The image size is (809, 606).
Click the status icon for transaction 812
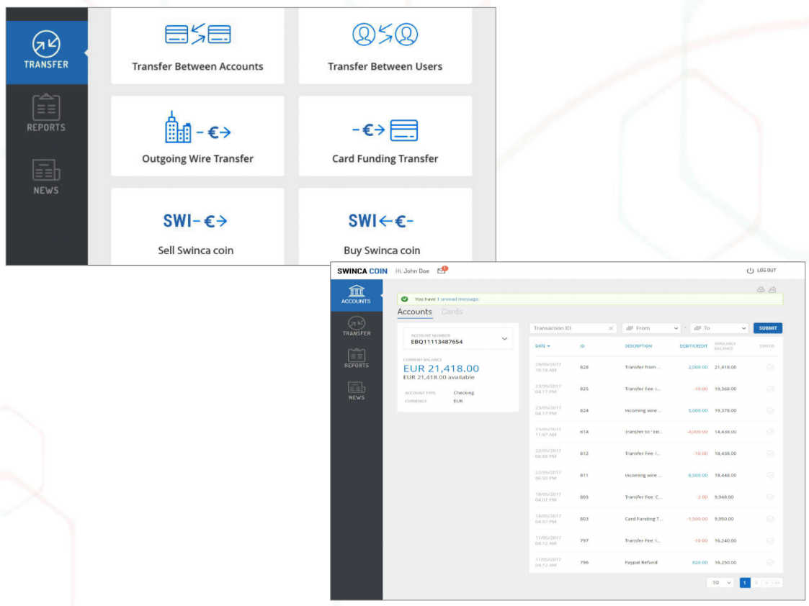[770, 453]
